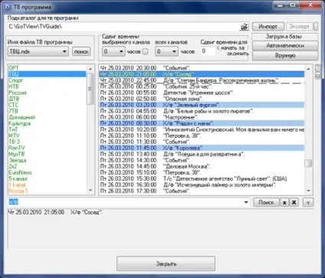Click the 'поиск' button near file name
The image size is (325, 278).
coord(81,51)
